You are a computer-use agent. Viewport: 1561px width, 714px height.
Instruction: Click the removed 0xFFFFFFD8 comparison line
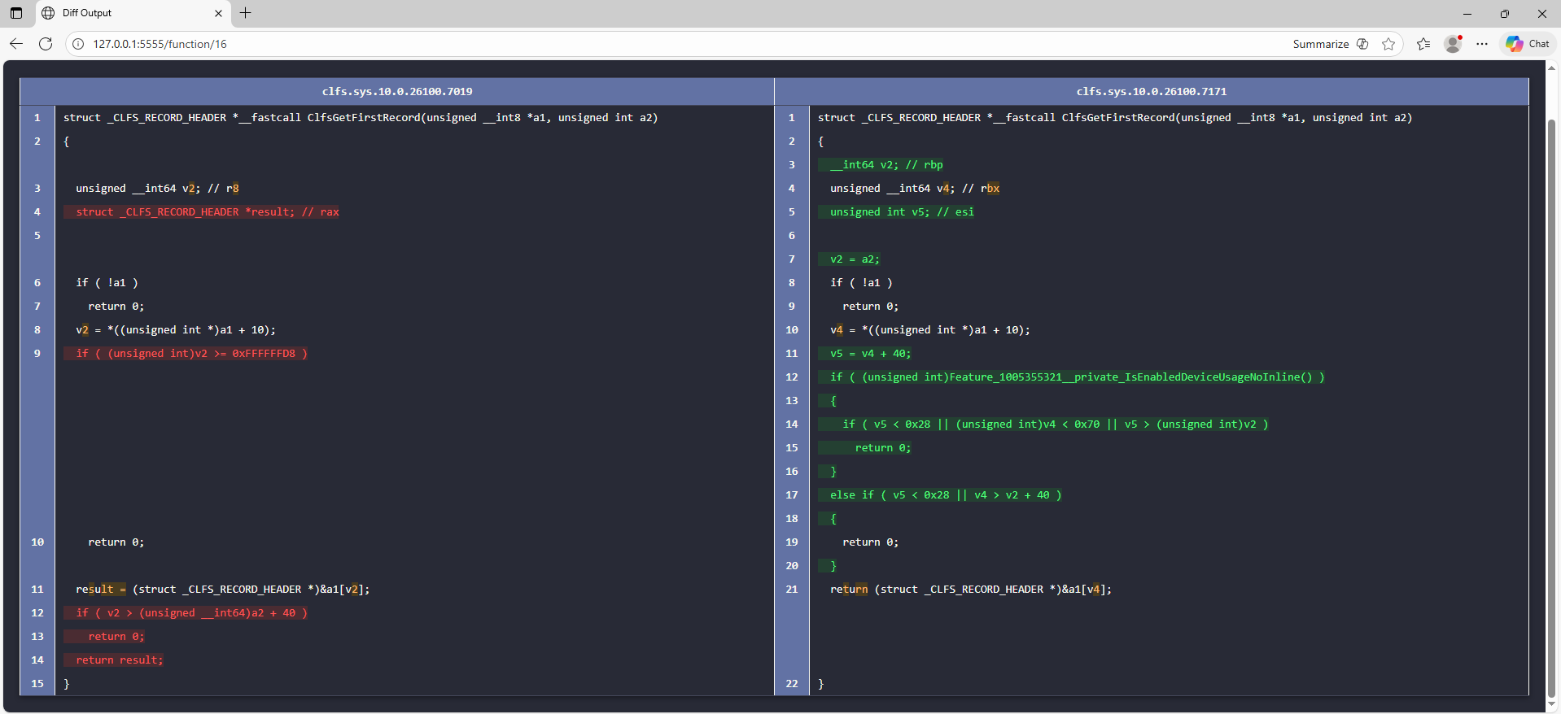tap(192, 354)
